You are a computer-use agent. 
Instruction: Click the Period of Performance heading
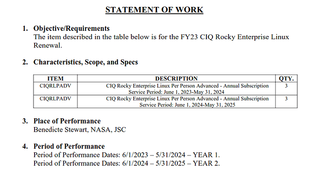tap(69, 146)
